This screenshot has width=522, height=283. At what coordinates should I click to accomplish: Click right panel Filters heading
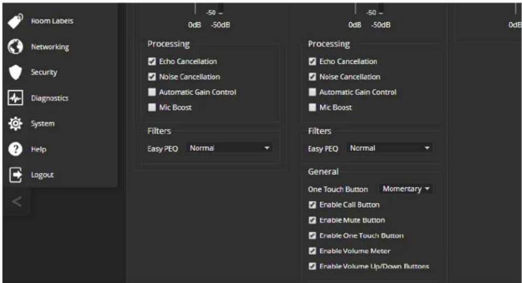pos(320,131)
